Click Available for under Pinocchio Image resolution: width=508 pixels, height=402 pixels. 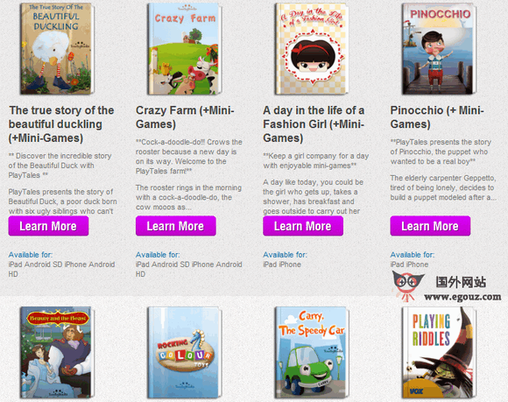[413, 255]
